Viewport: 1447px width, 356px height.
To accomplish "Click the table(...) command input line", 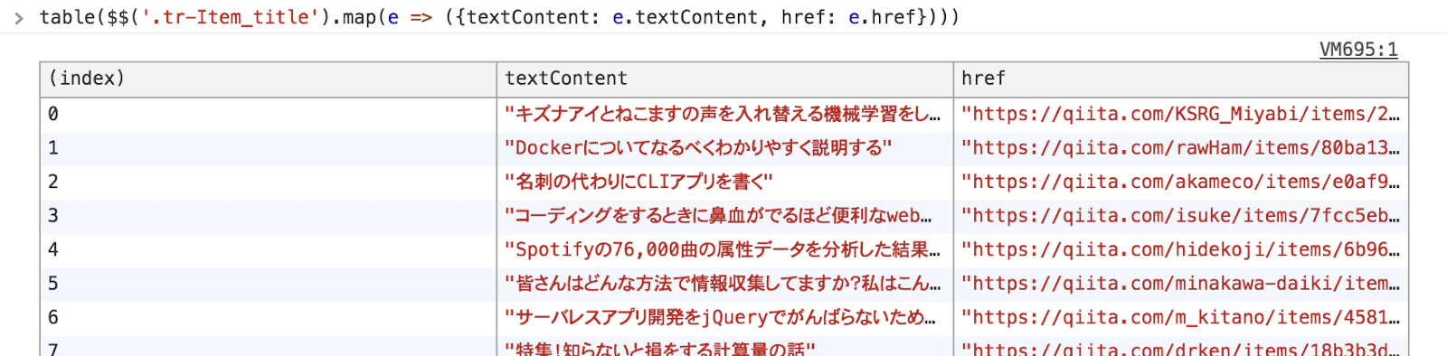I will click(499, 18).
